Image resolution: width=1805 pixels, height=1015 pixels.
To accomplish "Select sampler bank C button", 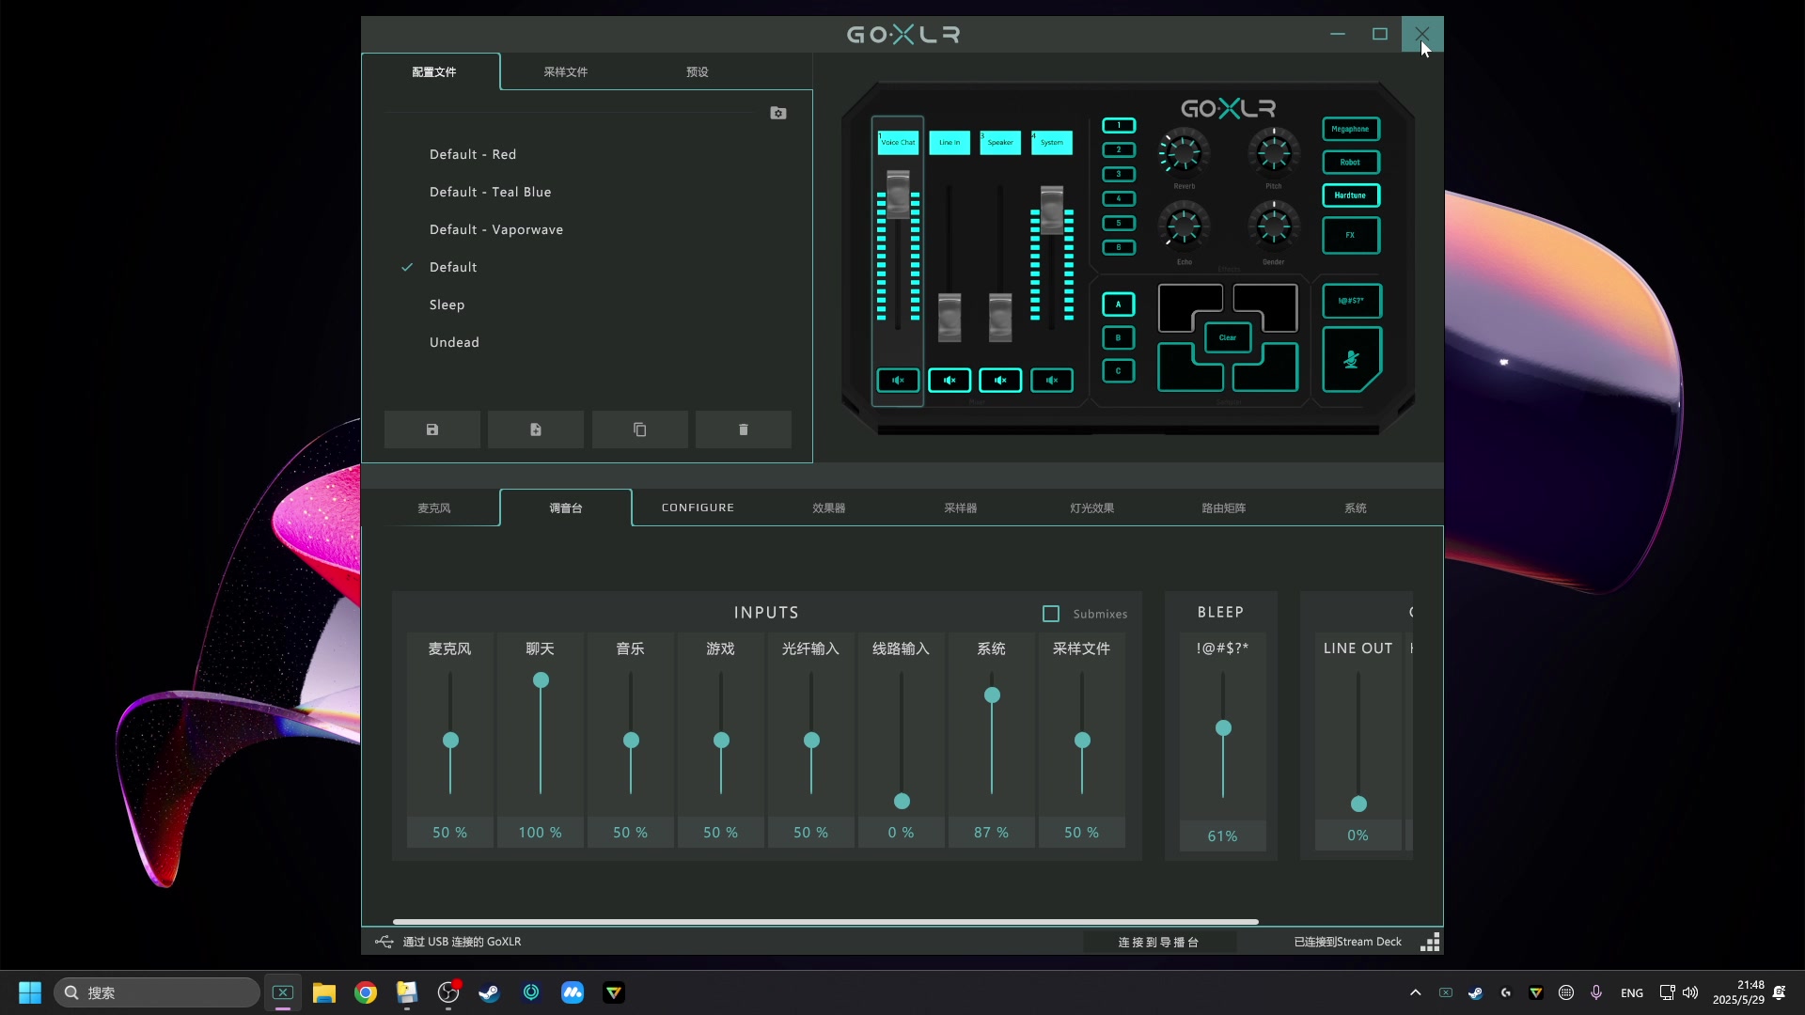I will click(1119, 371).
